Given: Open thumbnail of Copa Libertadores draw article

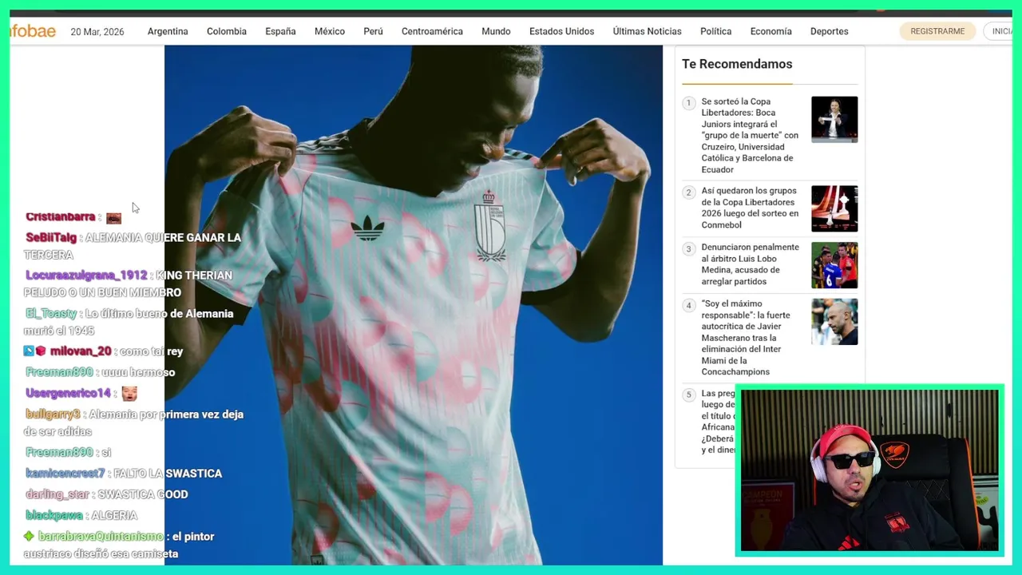Looking at the screenshot, I should click(834, 120).
